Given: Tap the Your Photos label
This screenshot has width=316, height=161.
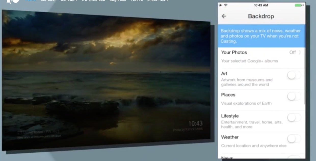Looking at the screenshot, I should (x=234, y=52).
